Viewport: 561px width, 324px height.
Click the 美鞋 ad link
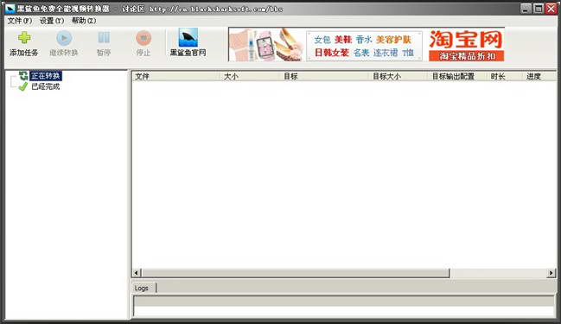point(343,40)
